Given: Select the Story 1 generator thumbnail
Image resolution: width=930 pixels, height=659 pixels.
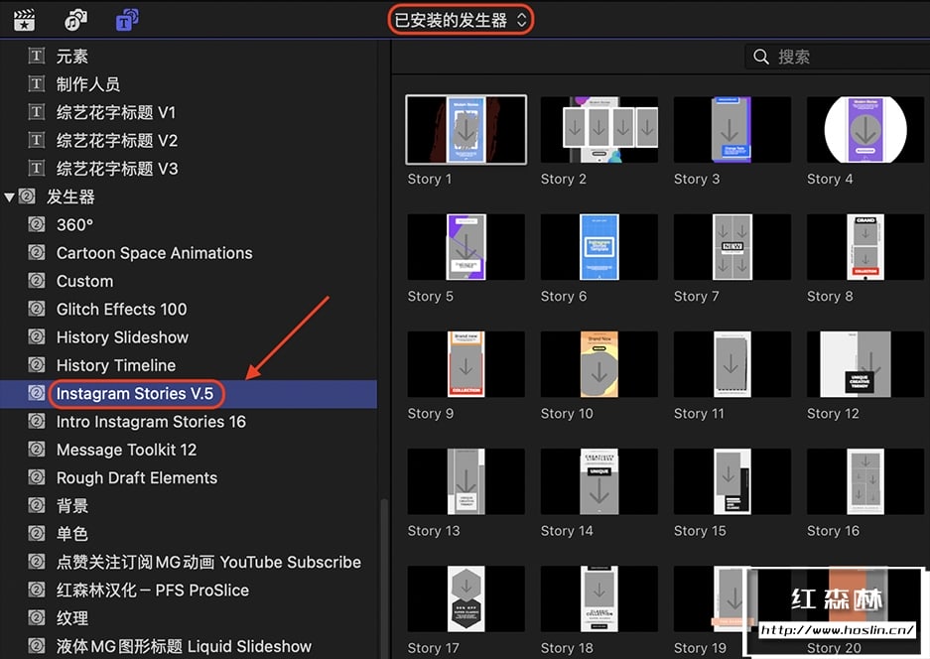Looking at the screenshot, I should (x=466, y=129).
